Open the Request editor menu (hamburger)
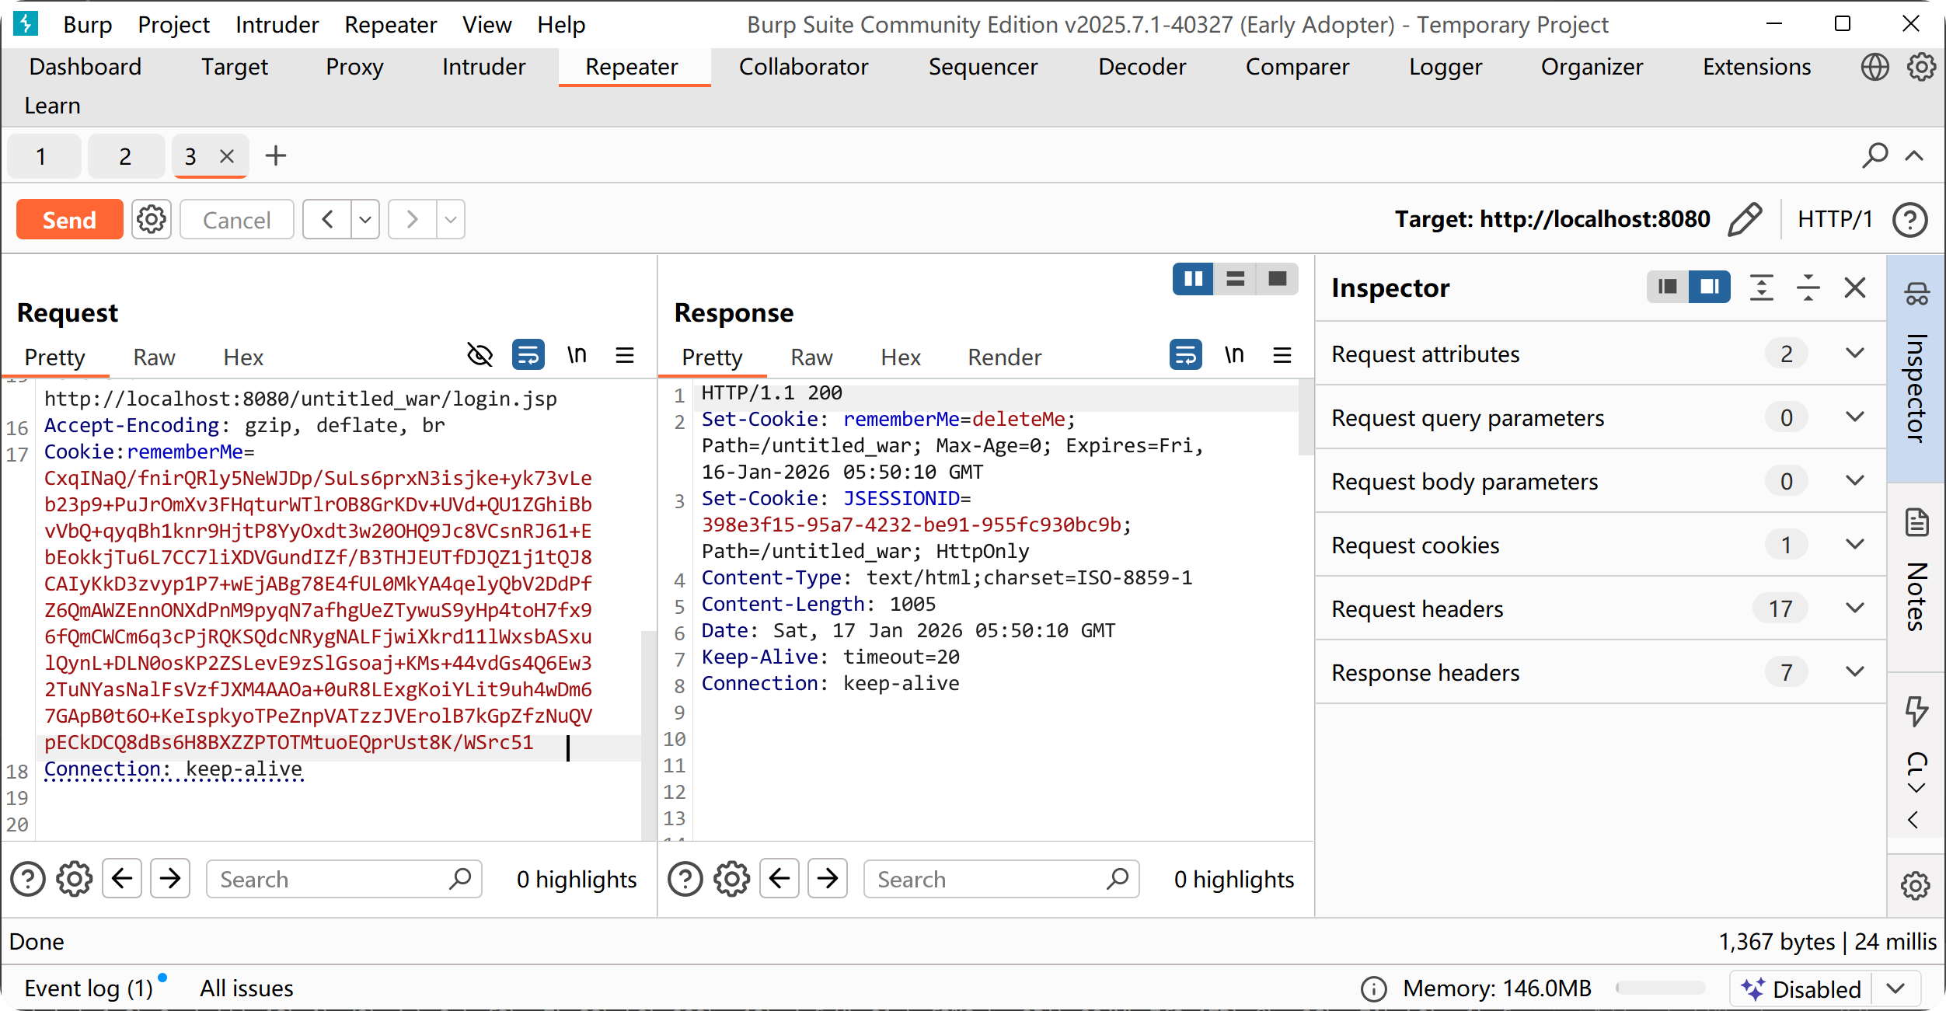 tap(625, 356)
